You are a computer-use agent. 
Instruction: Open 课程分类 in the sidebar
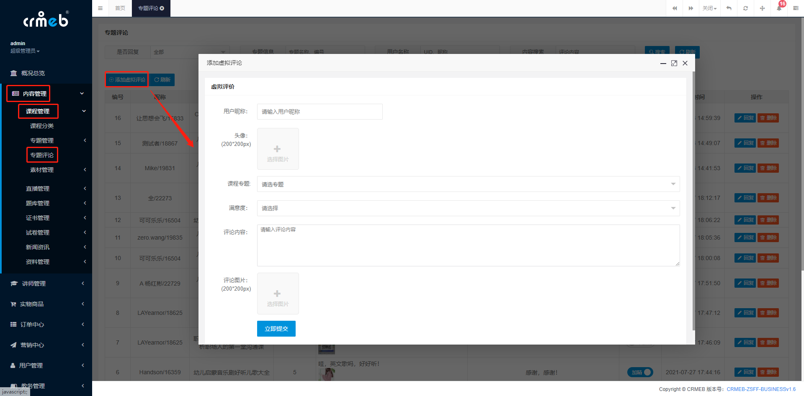pos(42,126)
